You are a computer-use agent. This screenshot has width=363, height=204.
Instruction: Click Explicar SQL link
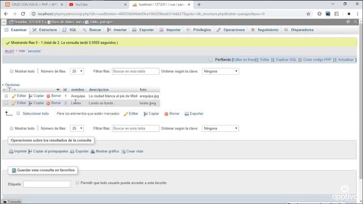point(286,59)
